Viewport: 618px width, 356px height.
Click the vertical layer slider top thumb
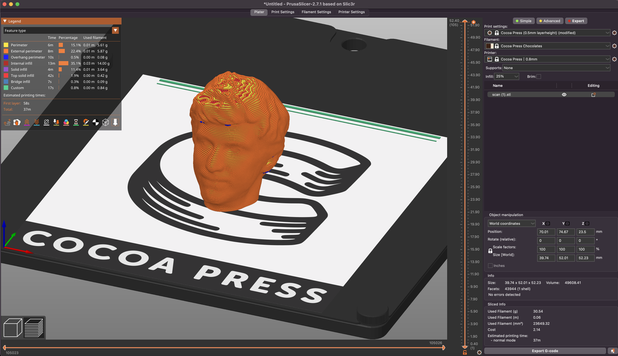(465, 22)
